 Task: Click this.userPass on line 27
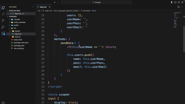pos(93,63)
